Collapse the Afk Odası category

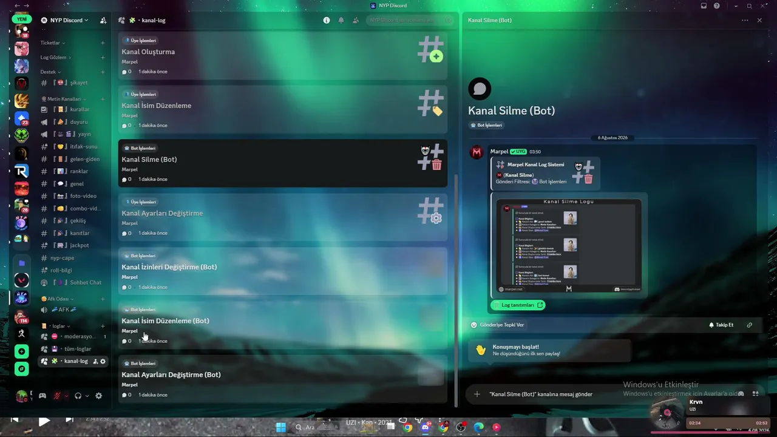pos(57,299)
